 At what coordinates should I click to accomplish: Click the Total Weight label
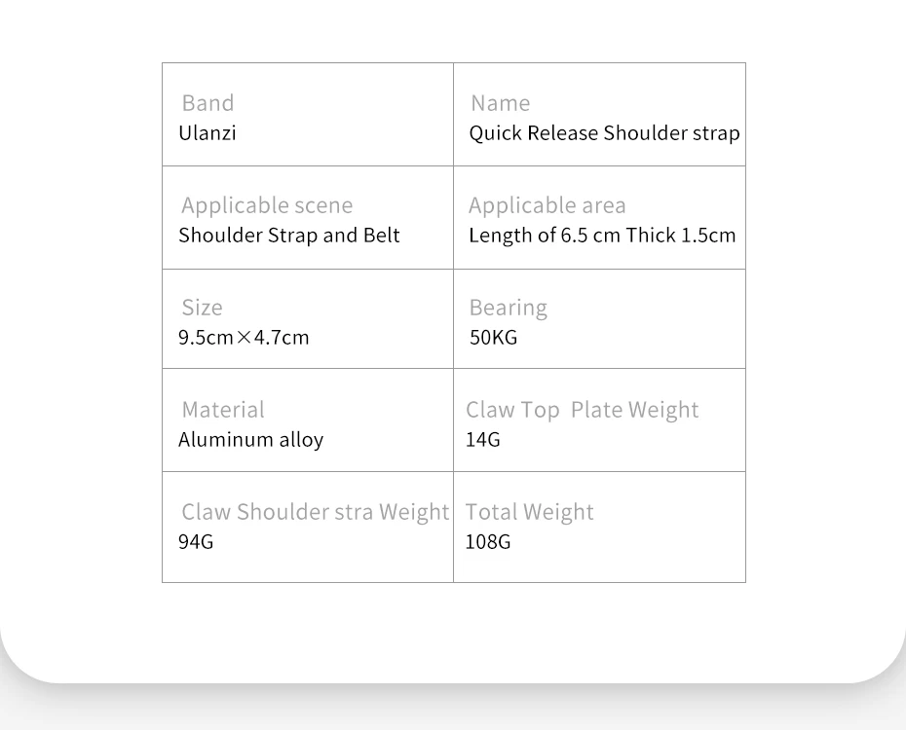tap(529, 512)
